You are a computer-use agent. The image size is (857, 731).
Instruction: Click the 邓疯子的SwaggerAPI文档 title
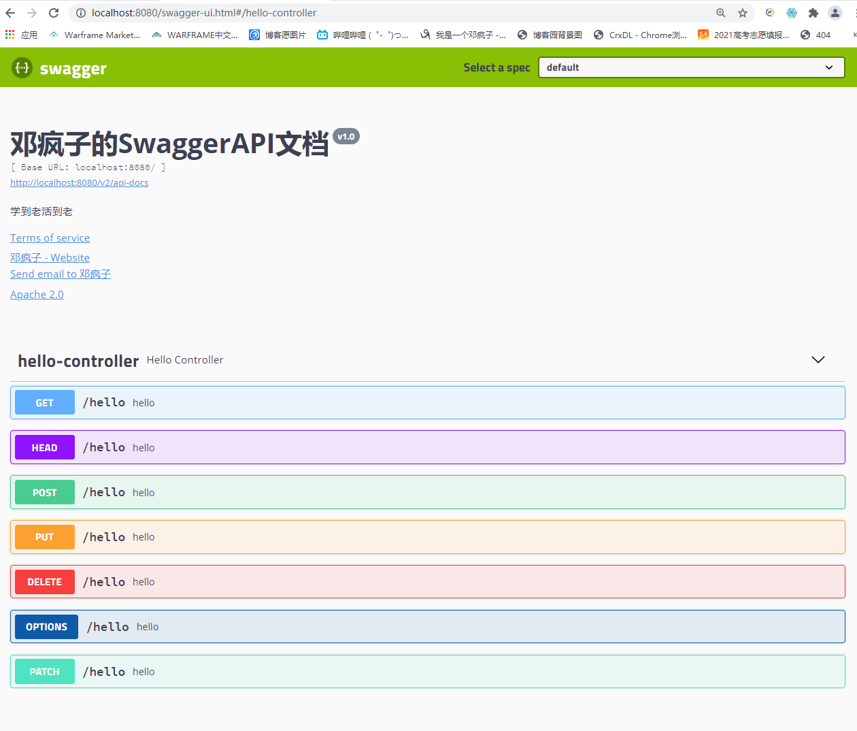tap(169, 144)
